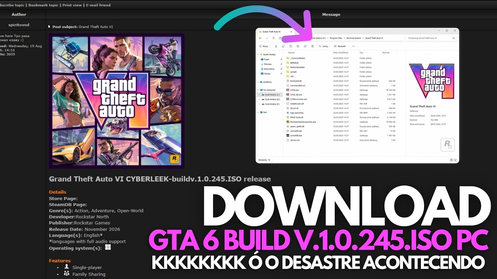Cut the selection using the scissors icon
Viewport: 497px width, 279px height.
coord(276,46)
